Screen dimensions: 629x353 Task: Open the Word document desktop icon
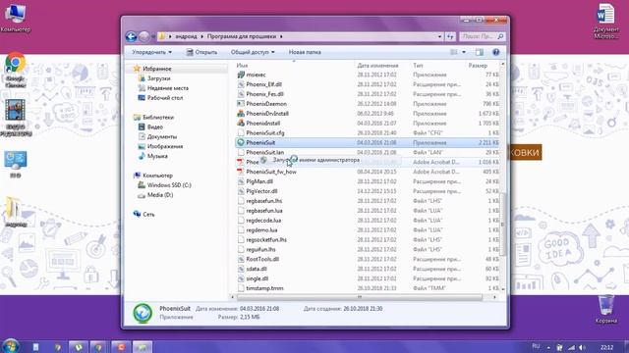coord(605,21)
